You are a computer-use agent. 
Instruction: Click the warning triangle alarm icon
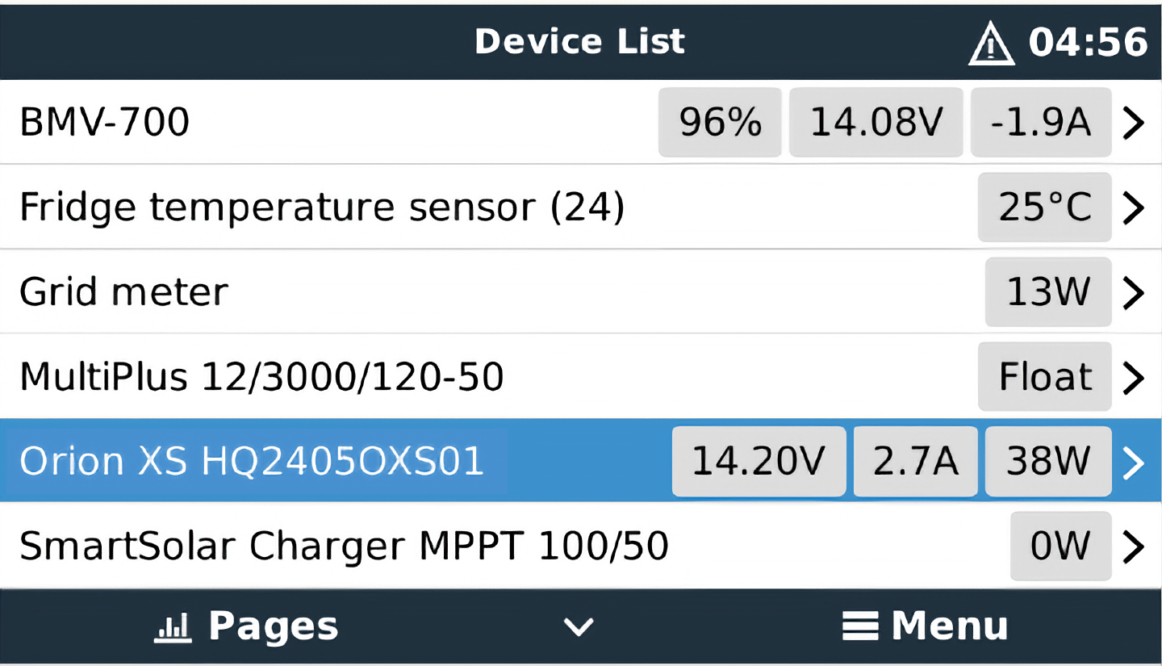(991, 43)
